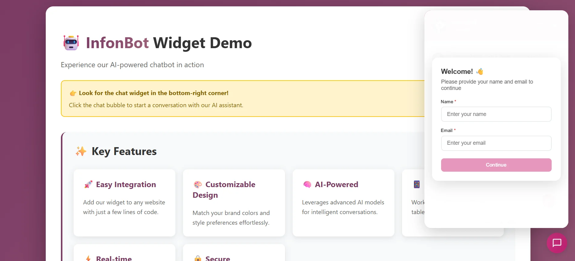575x261 pixels.
Task: Click the brain icon on AI-Powered card
Action: (307, 184)
